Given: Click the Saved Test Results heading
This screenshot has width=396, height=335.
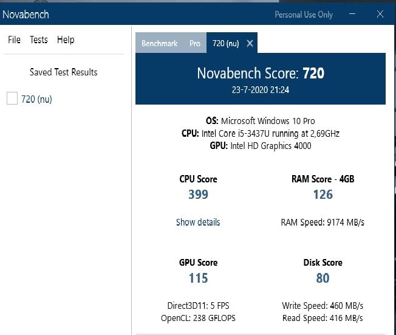Looking at the screenshot, I should tap(64, 72).
